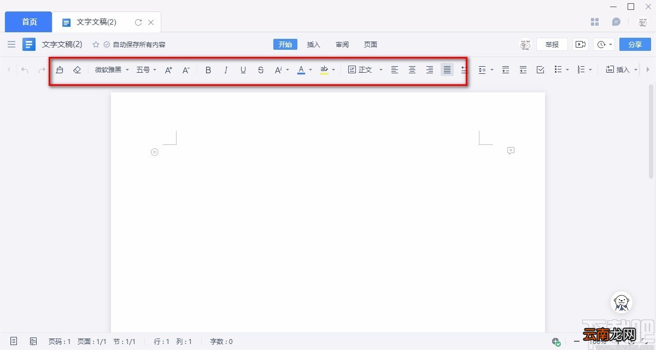The width and height of the screenshot is (656, 350).
Task: Open the 五号 font size dropdown
Action: tap(147, 70)
